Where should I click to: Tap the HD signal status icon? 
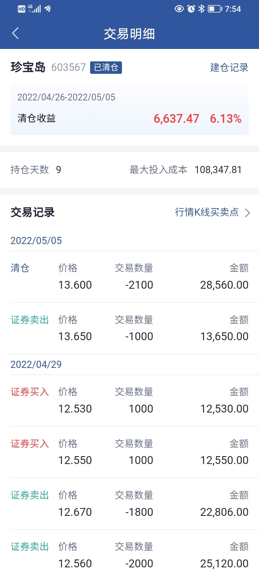[22, 9]
